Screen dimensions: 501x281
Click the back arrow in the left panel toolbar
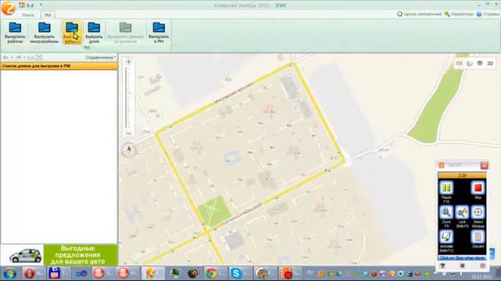click(x=5, y=57)
